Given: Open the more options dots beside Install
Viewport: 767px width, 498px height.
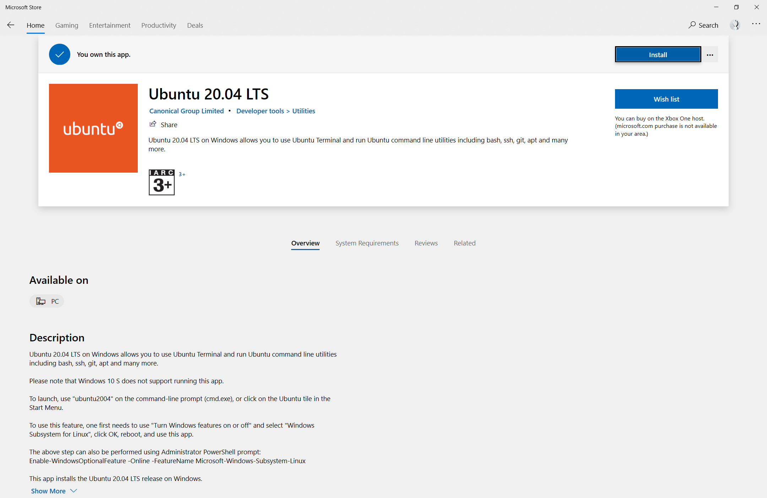Looking at the screenshot, I should pos(710,55).
